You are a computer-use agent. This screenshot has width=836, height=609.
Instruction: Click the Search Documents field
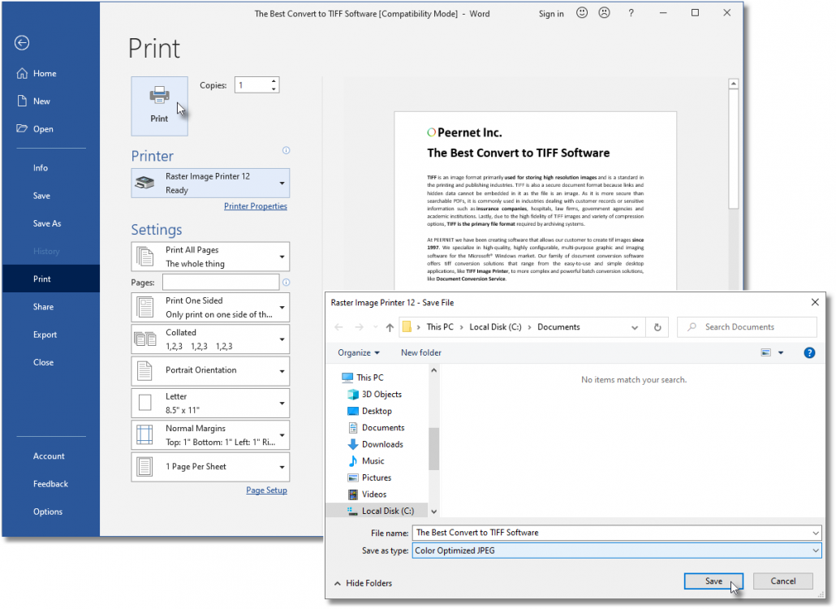(x=747, y=327)
